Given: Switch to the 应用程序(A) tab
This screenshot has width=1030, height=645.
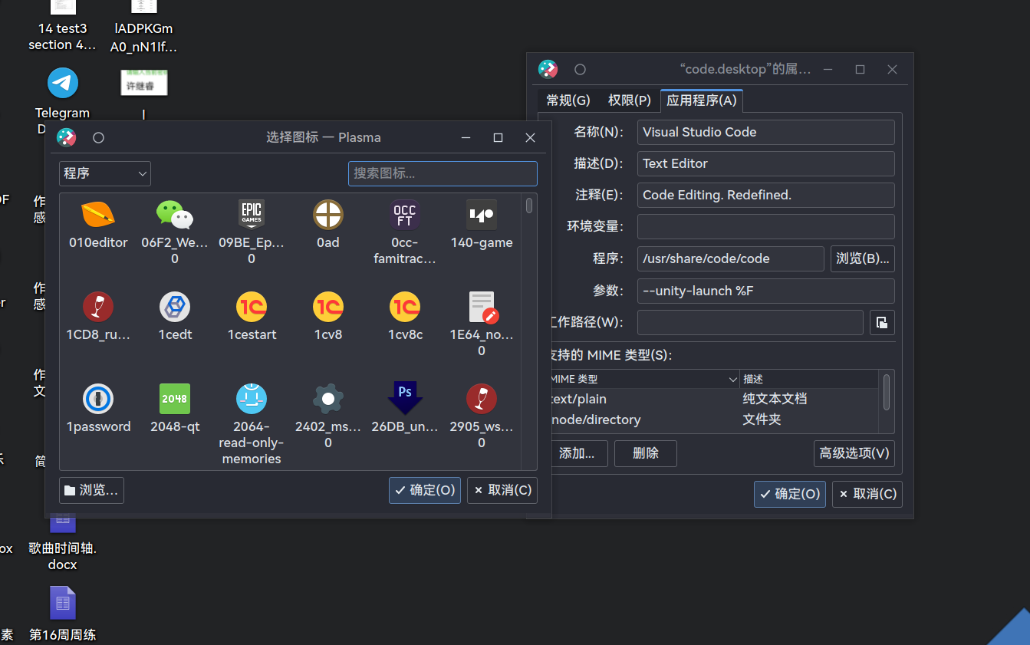Looking at the screenshot, I should coord(701,100).
